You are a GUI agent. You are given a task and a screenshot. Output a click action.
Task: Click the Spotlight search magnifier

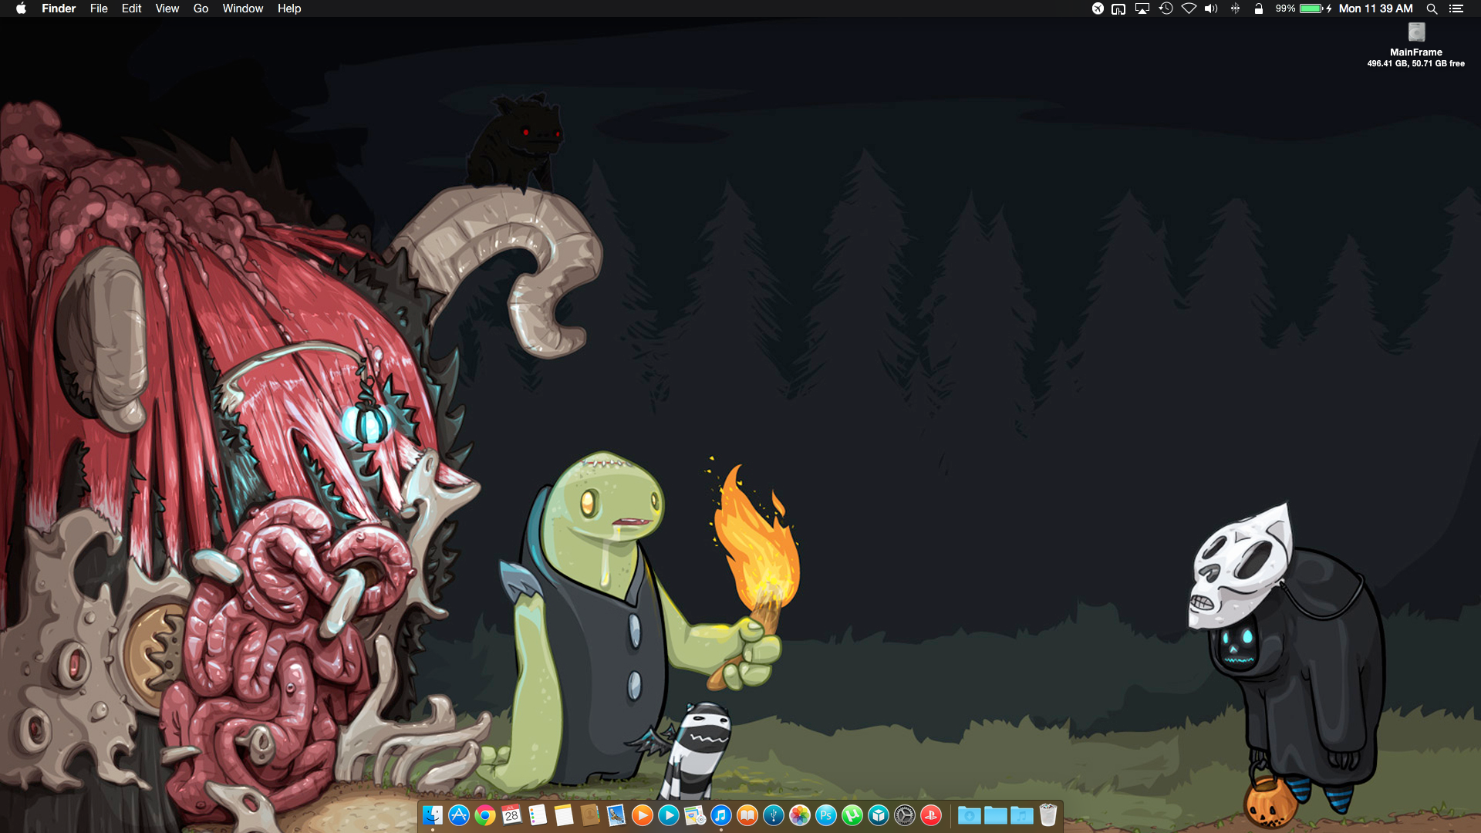coord(1432,8)
